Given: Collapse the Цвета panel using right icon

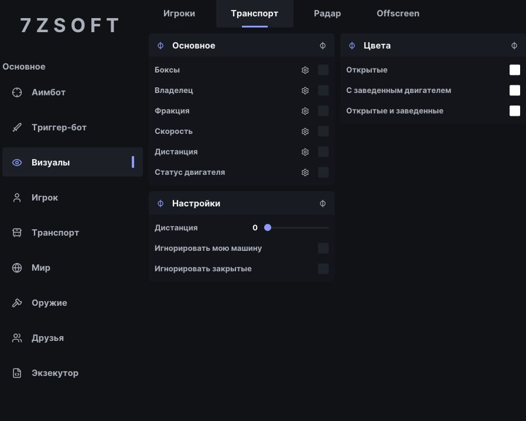Looking at the screenshot, I should tap(514, 46).
